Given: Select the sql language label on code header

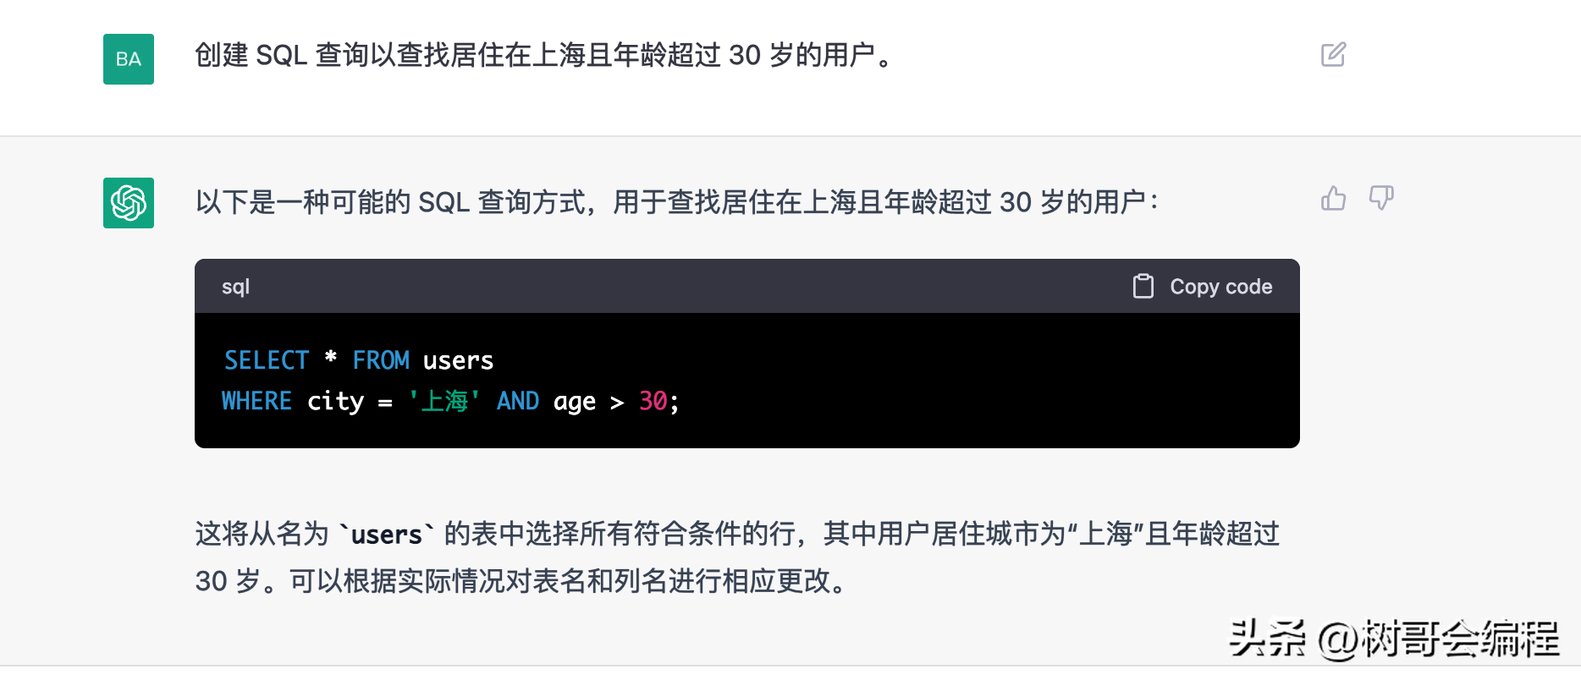Looking at the screenshot, I should click(234, 286).
